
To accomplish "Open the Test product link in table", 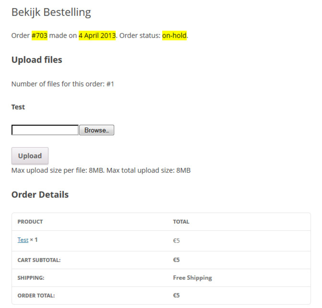I will pyautogui.click(x=23, y=240).
